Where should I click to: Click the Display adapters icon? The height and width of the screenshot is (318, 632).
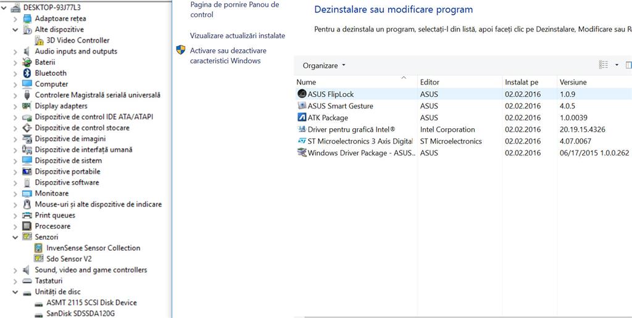coord(27,106)
